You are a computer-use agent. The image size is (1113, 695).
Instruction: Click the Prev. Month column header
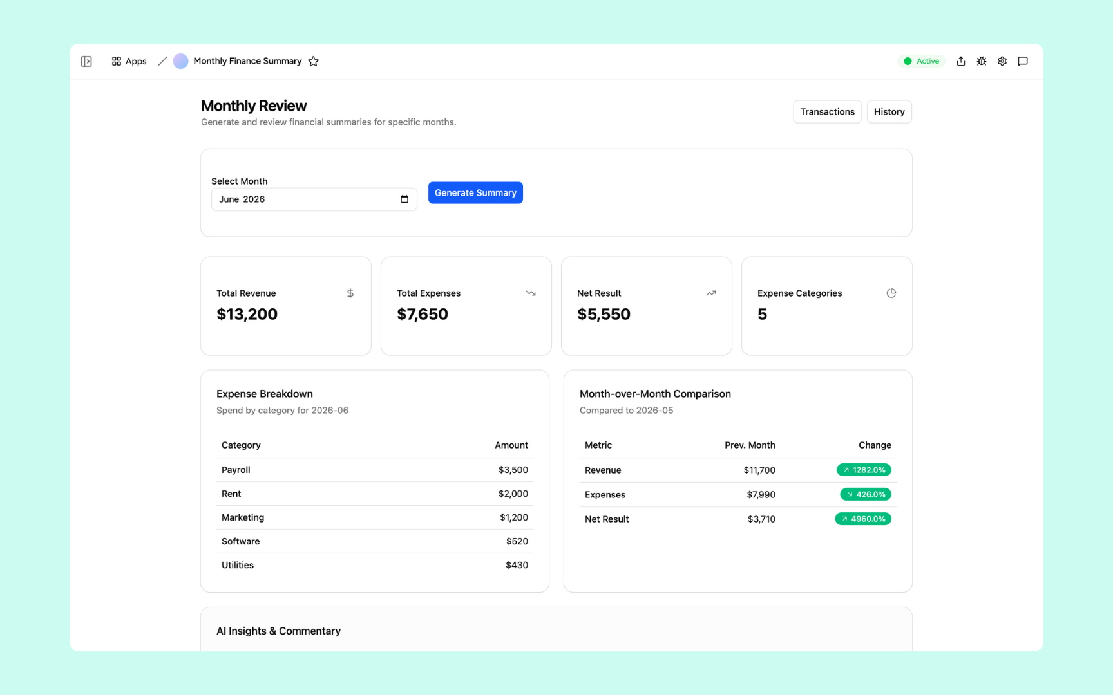tap(750, 445)
